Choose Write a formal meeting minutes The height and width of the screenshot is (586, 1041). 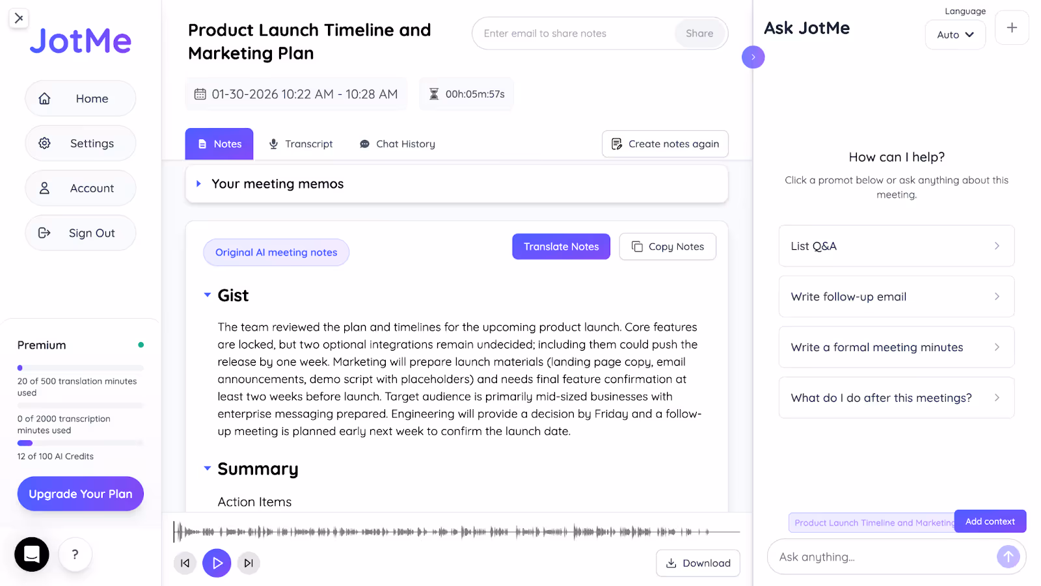(x=897, y=347)
